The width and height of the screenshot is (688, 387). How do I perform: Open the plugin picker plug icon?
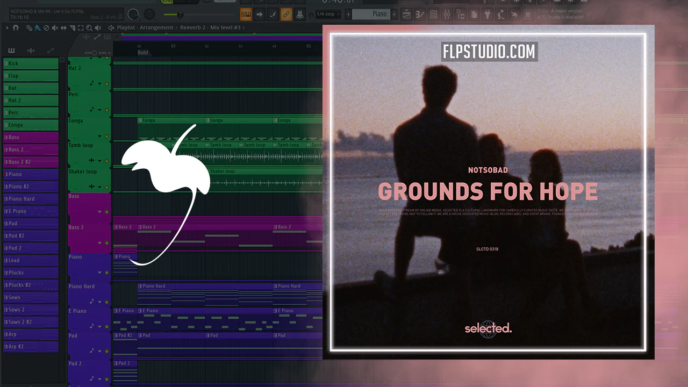(486, 14)
